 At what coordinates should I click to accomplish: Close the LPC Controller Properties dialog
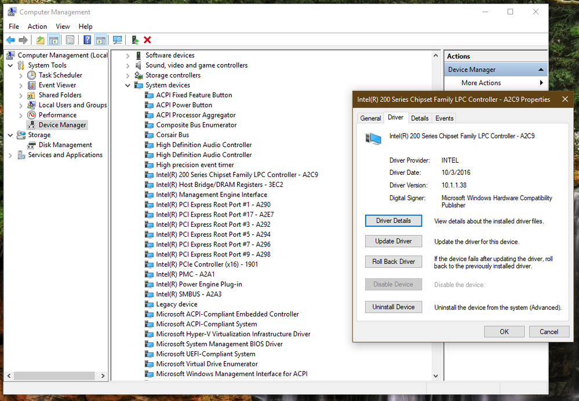[565, 99]
